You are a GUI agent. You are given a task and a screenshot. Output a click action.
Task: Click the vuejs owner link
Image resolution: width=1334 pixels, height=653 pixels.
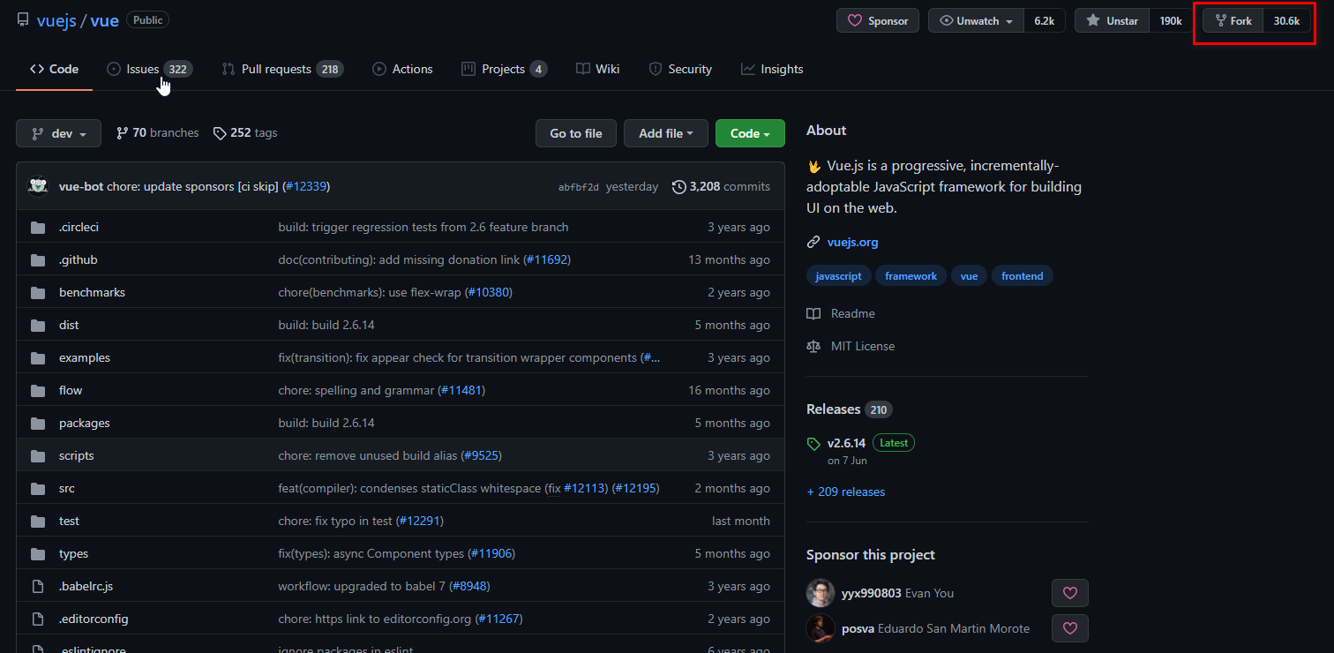pos(56,20)
